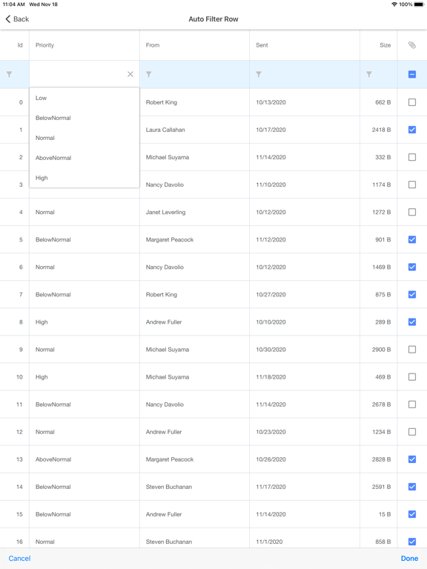This screenshot has height=569, width=427.
Task: Click the Id column header
Action: point(15,45)
